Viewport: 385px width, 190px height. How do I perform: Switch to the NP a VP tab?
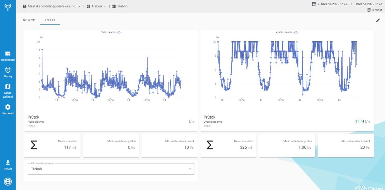pyautogui.click(x=29, y=20)
